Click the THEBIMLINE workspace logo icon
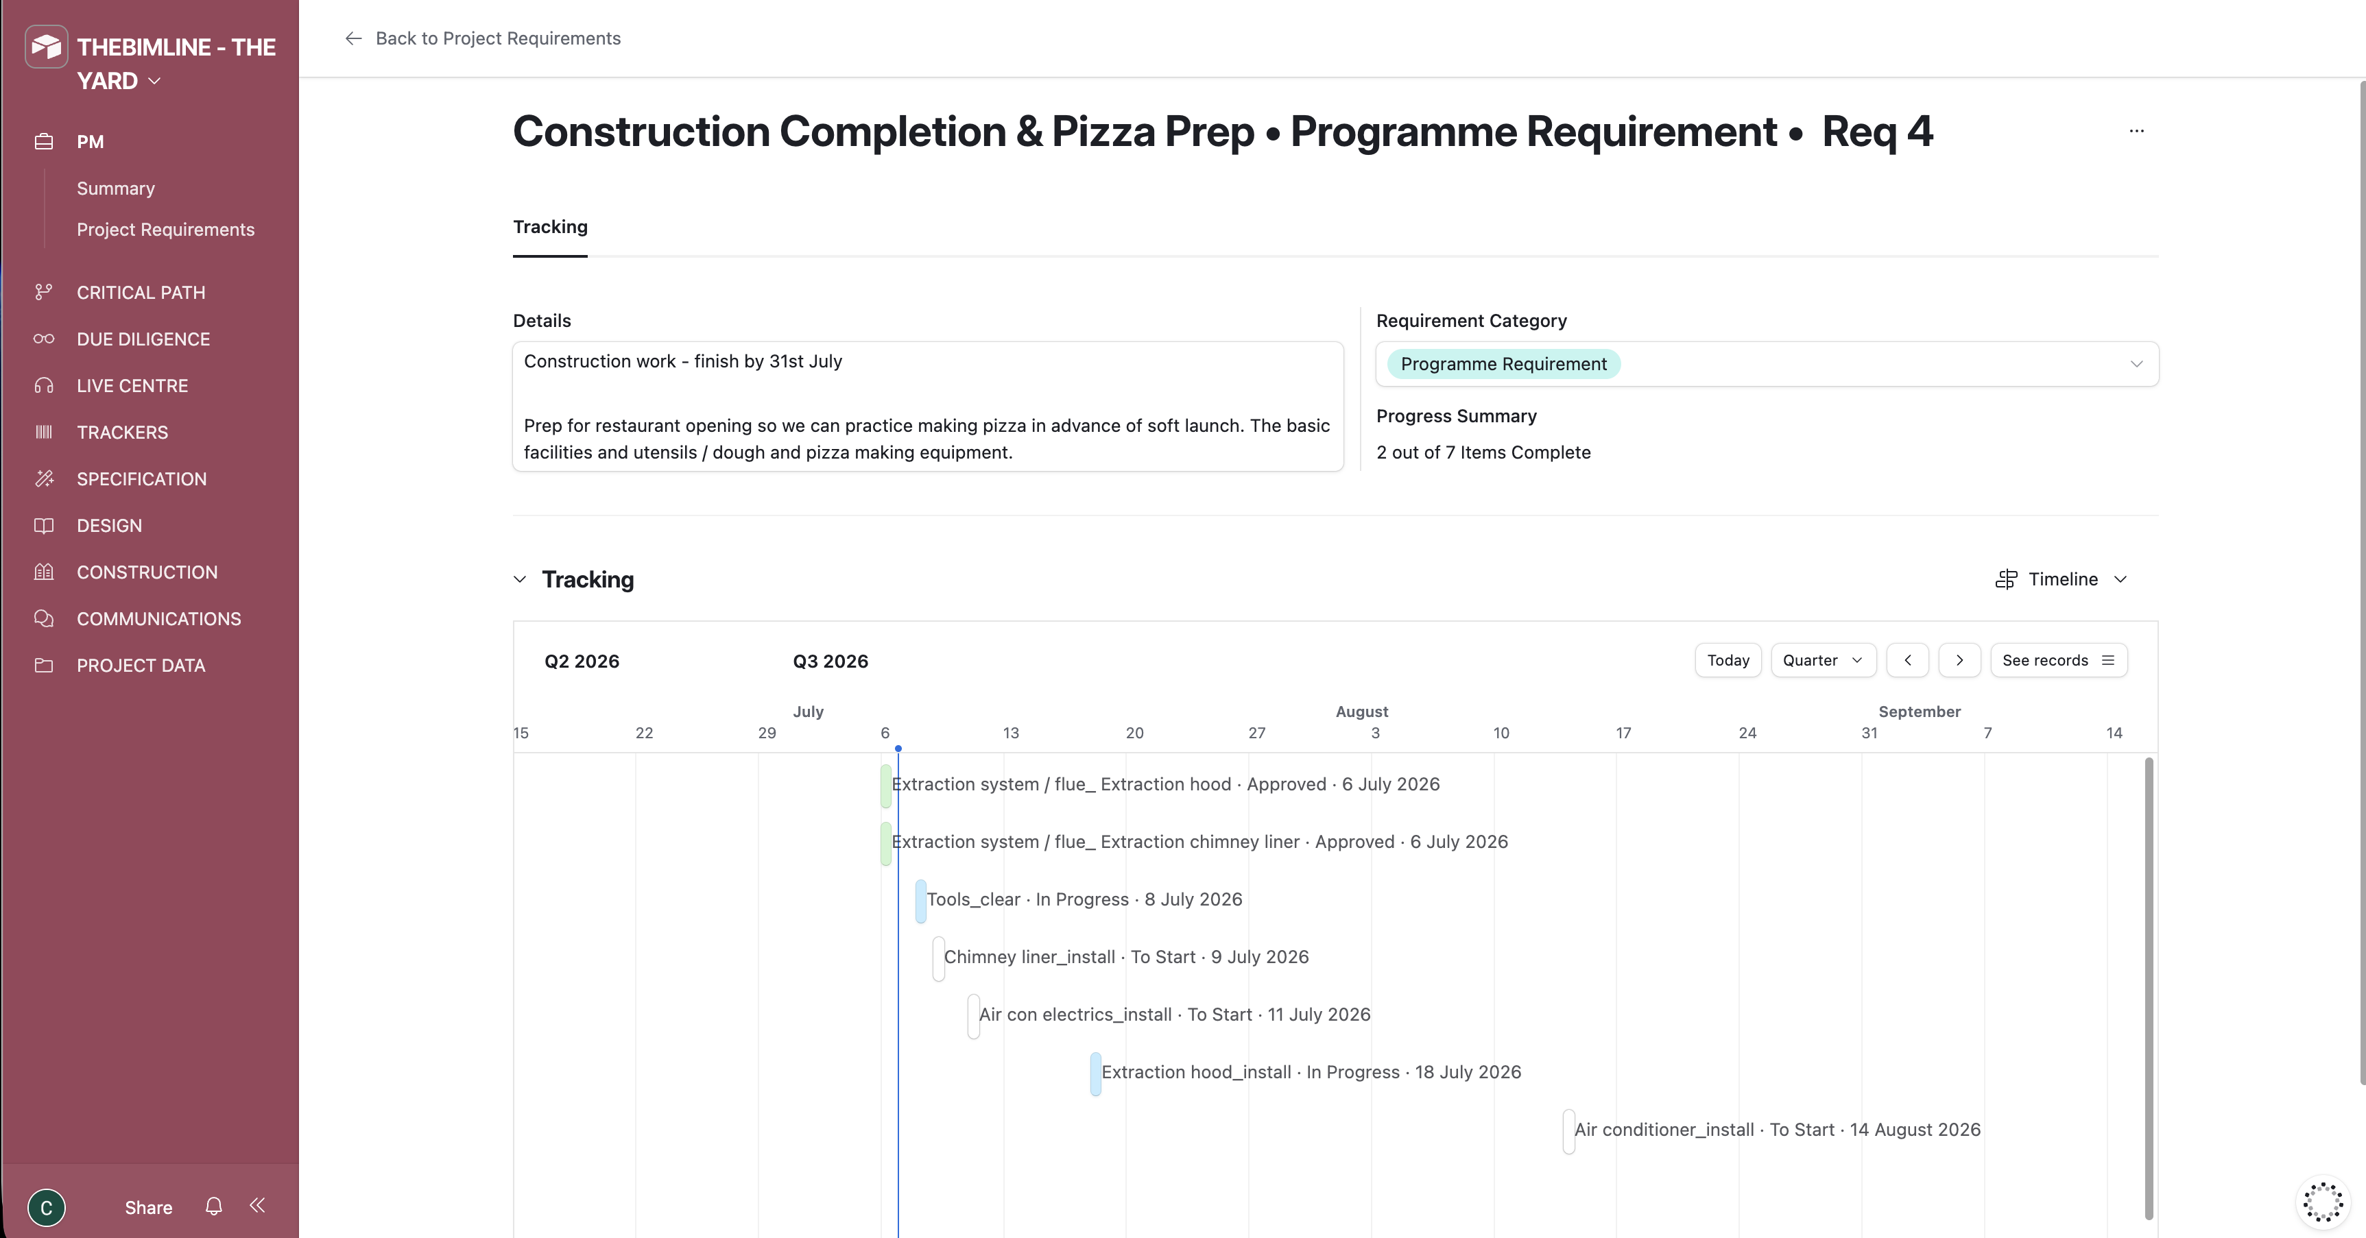2366x1238 pixels. (46, 46)
